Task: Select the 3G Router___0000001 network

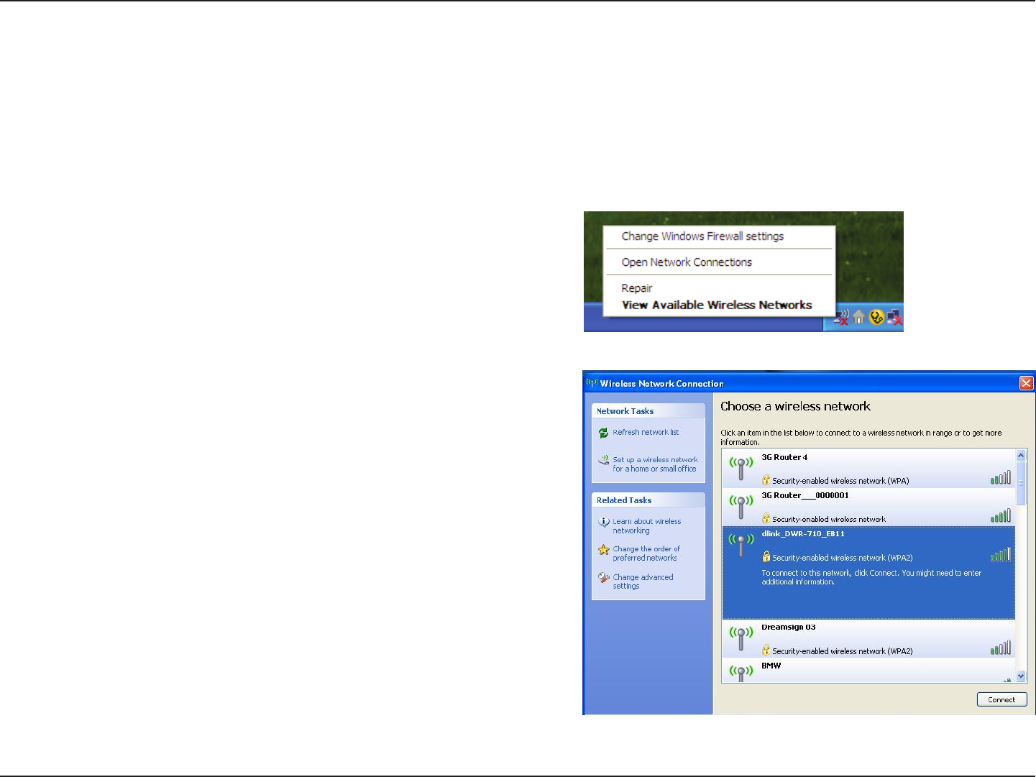Action: pyautogui.click(x=868, y=507)
